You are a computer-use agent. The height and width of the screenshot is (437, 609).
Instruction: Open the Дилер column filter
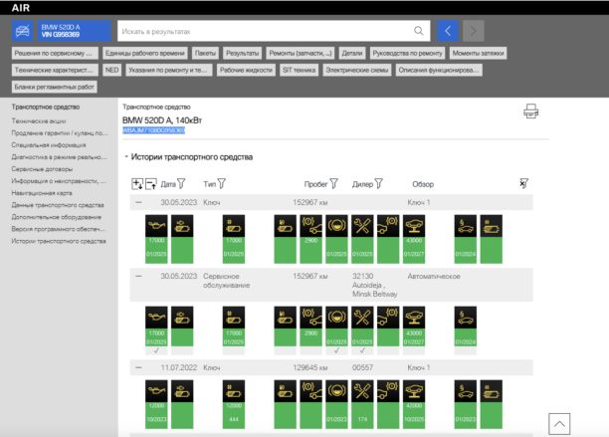tap(379, 183)
